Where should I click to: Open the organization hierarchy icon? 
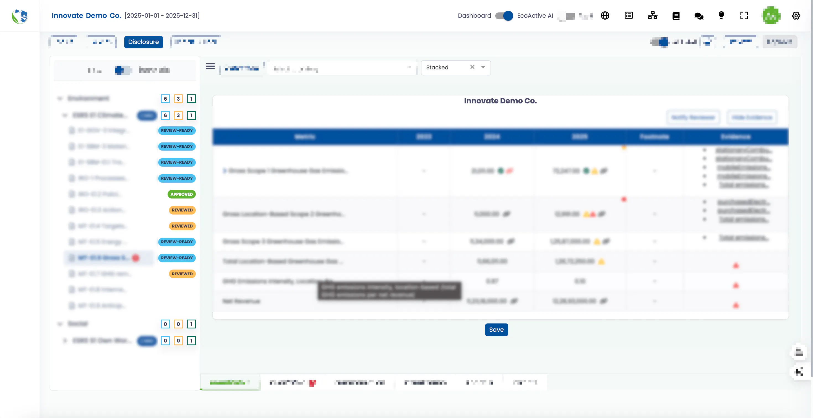tap(652, 15)
